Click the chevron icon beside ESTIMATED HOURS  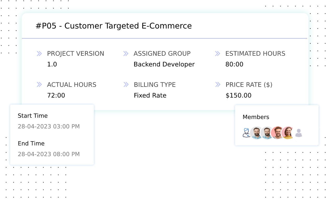click(217, 53)
